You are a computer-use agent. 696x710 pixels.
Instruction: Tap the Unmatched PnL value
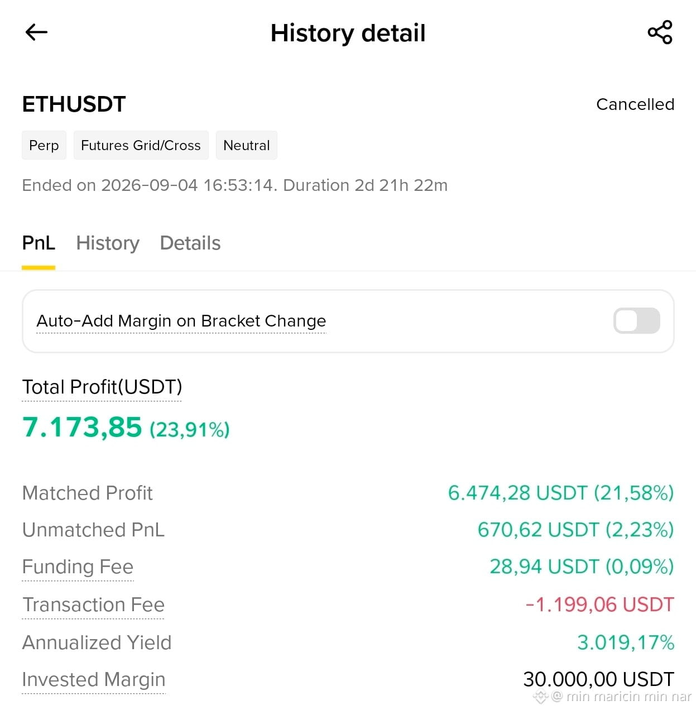[x=576, y=530]
